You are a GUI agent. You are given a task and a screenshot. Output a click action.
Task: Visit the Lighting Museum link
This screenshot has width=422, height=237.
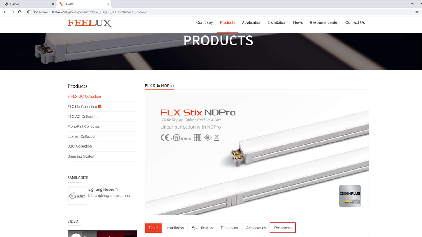[x=110, y=196]
